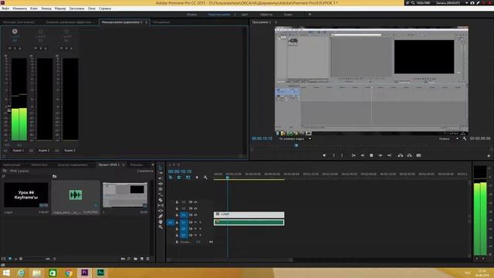The image size is (494, 278).
Task: Open the Окно menu
Action: pos(92,8)
